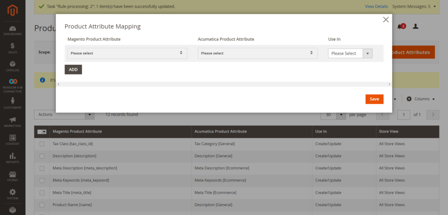
Task: Click the dialog scrollbar left arrow
Action: coord(58,85)
